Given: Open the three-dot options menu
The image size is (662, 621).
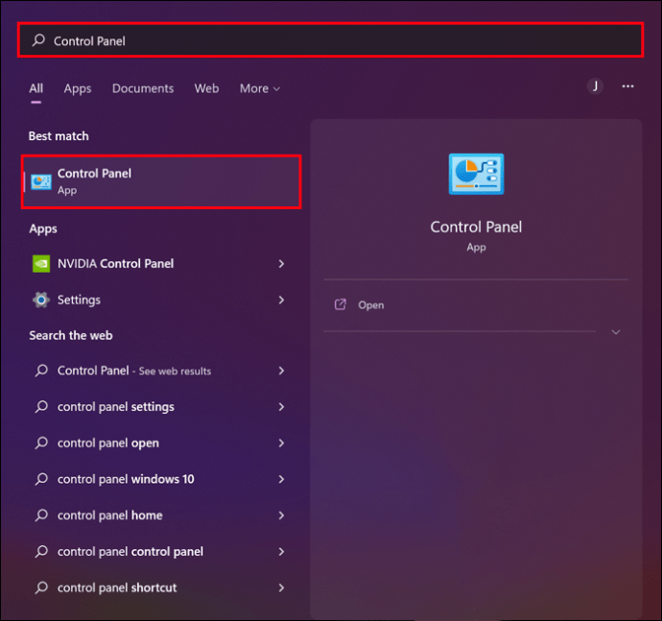Looking at the screenshot, I should (x=627, y=86).
